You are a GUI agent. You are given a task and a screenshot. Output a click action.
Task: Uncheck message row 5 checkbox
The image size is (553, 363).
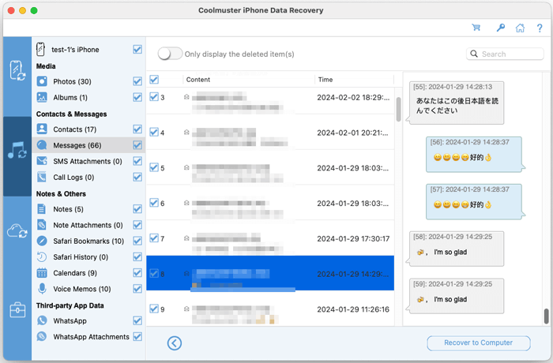pos(154,167)
